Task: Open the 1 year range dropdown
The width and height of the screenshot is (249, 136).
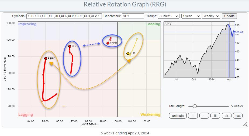Action: point(191,16)
